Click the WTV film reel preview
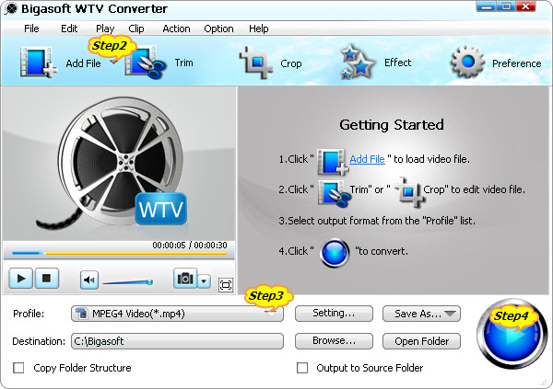Image resolution: width=553 pixels, height=389 pixels. coord(119,164)
